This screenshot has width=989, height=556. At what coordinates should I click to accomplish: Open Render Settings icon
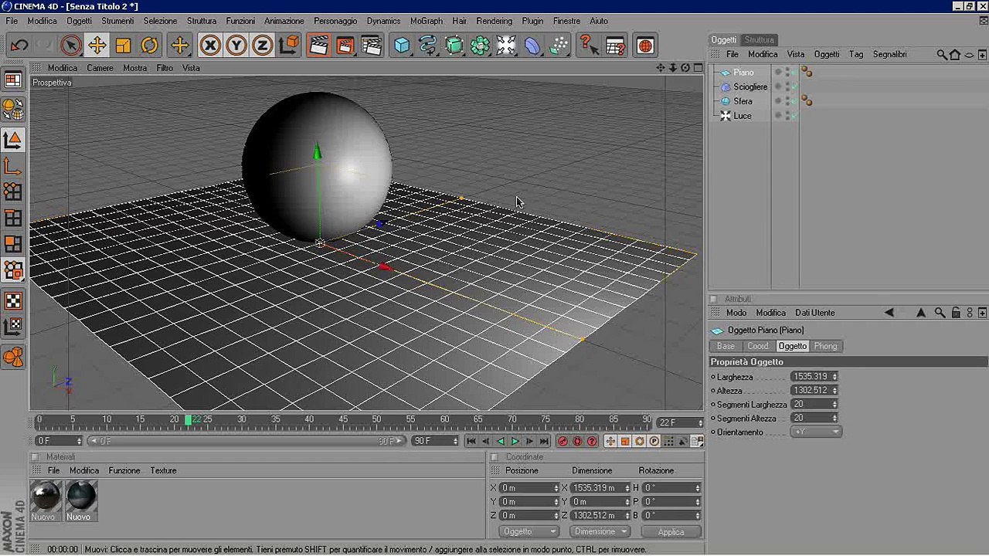(x=371, y=46)
